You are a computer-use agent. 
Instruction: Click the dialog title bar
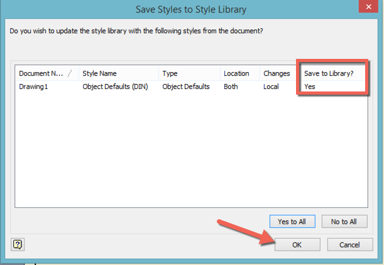188,9
